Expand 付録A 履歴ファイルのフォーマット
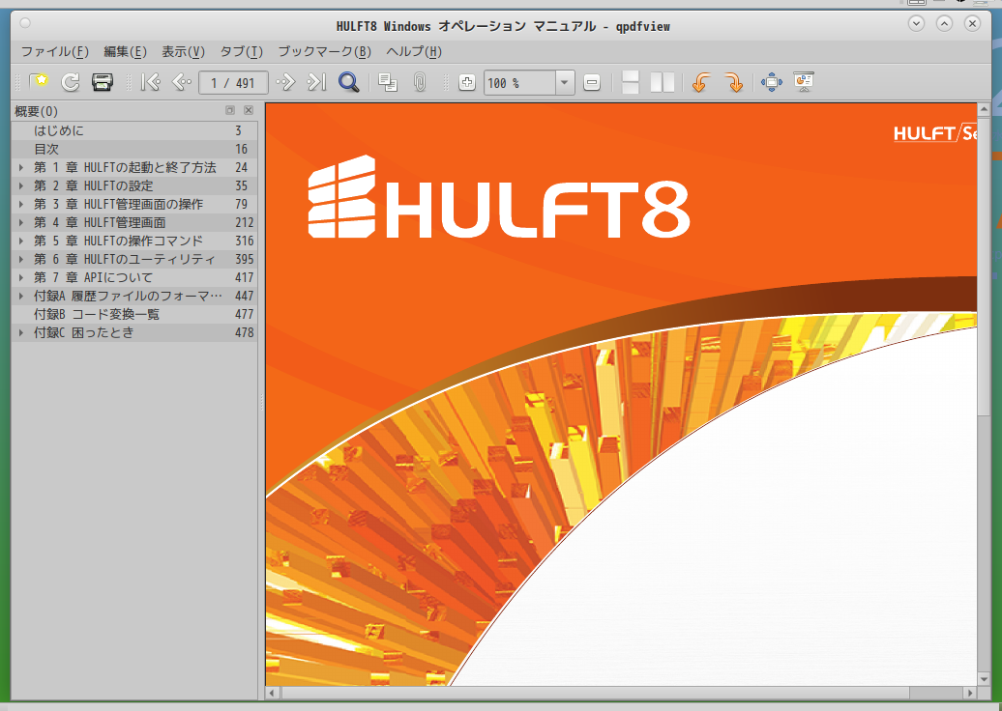 pyautogui.click(x=21, y=296)
